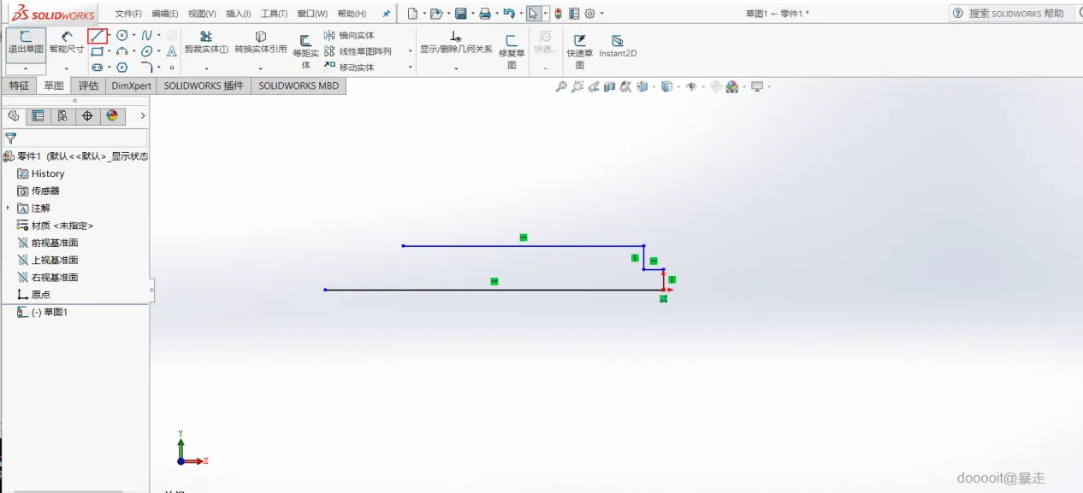Click the Open file icon
This screenshot has height=493, width=1083.
(436, 14)
